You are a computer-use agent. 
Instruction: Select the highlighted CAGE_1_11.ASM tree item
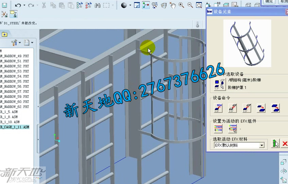(x=15, y=127)
